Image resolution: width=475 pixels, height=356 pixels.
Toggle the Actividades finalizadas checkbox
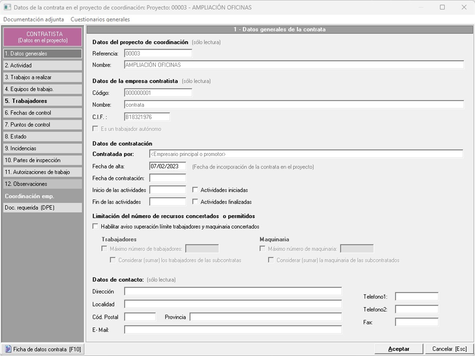pos(195,202)
